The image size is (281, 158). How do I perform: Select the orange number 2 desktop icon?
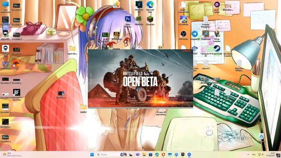pos(117,4)
